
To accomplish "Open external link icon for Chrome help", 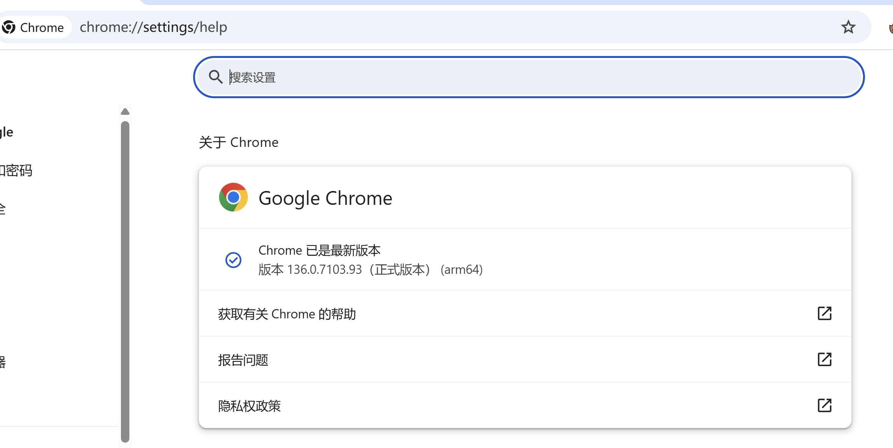I will [824, 313].
